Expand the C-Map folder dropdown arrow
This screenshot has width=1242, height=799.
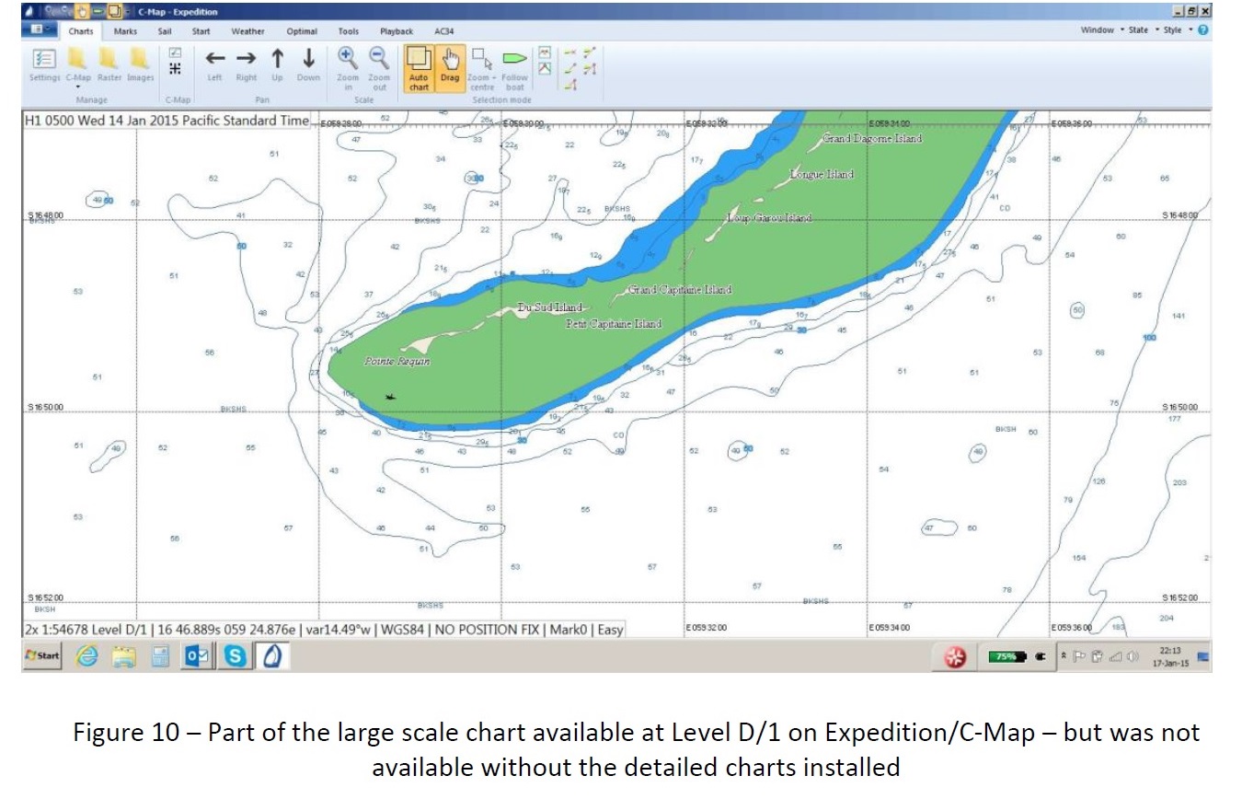(78, 87)
